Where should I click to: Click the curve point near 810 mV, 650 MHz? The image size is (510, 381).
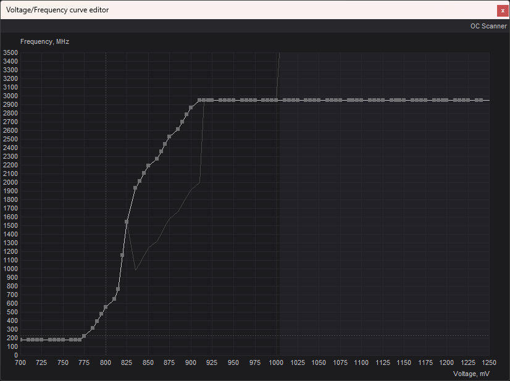(x=114, y=299)
